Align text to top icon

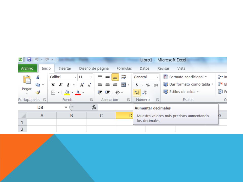(100, 77)
